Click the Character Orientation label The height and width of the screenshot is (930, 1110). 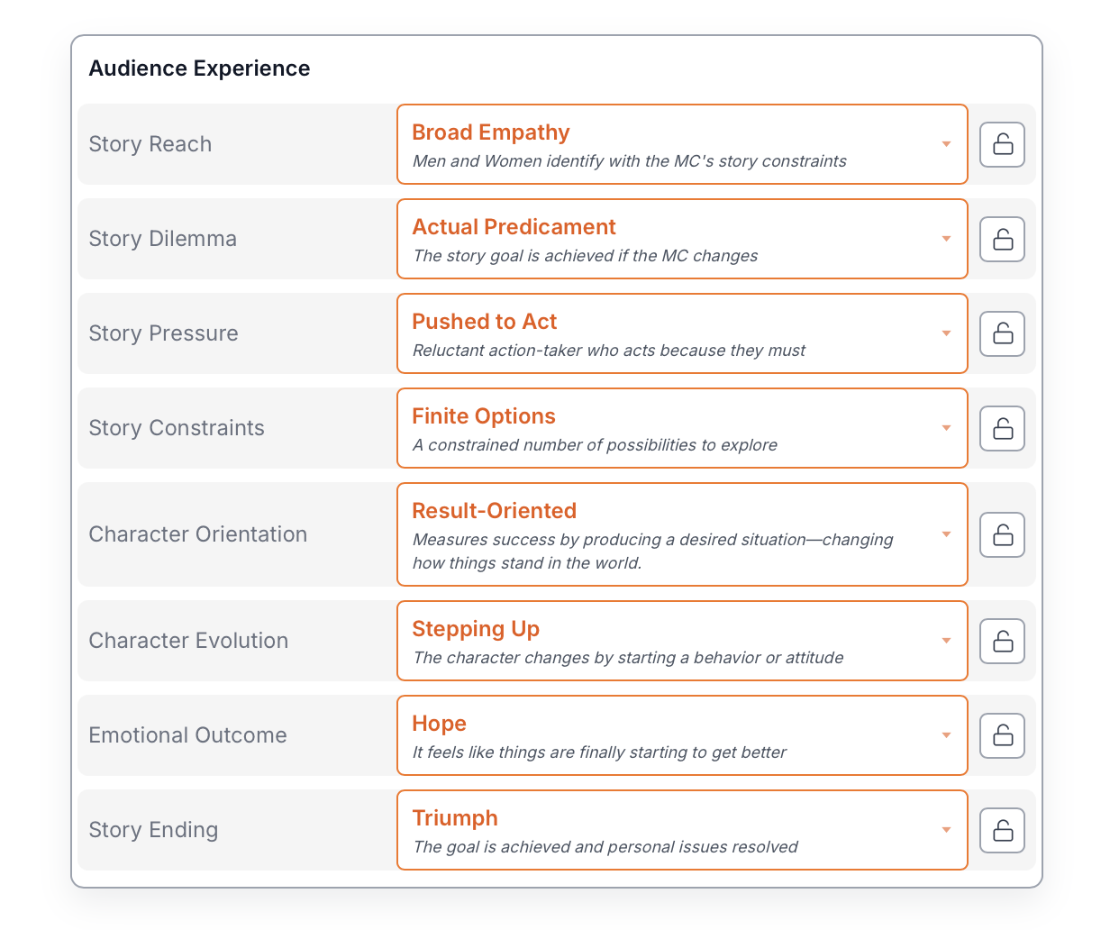198,534
